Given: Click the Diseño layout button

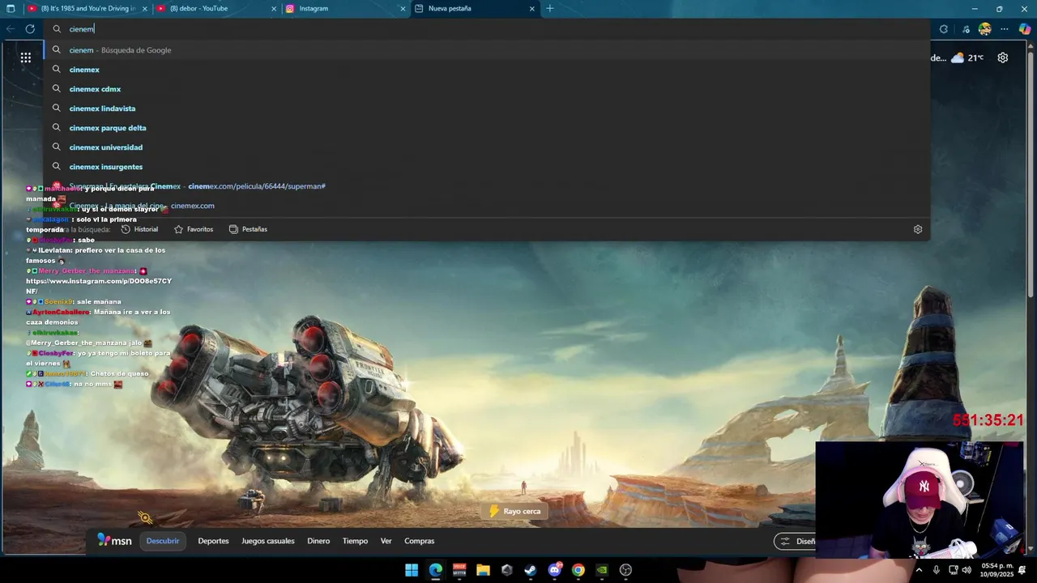Looking at the screenshot, I should pyautogui.click(x=796, y=541).
